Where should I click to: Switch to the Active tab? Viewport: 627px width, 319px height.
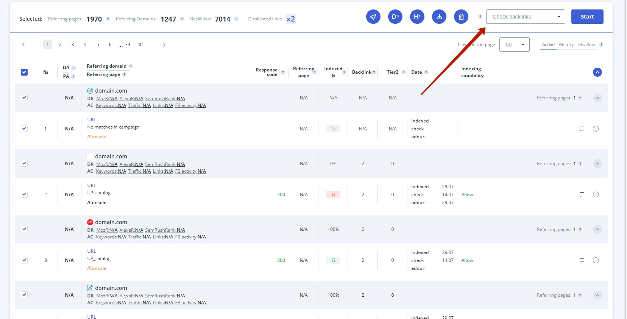pyautogui.click(x=548, y=45)
